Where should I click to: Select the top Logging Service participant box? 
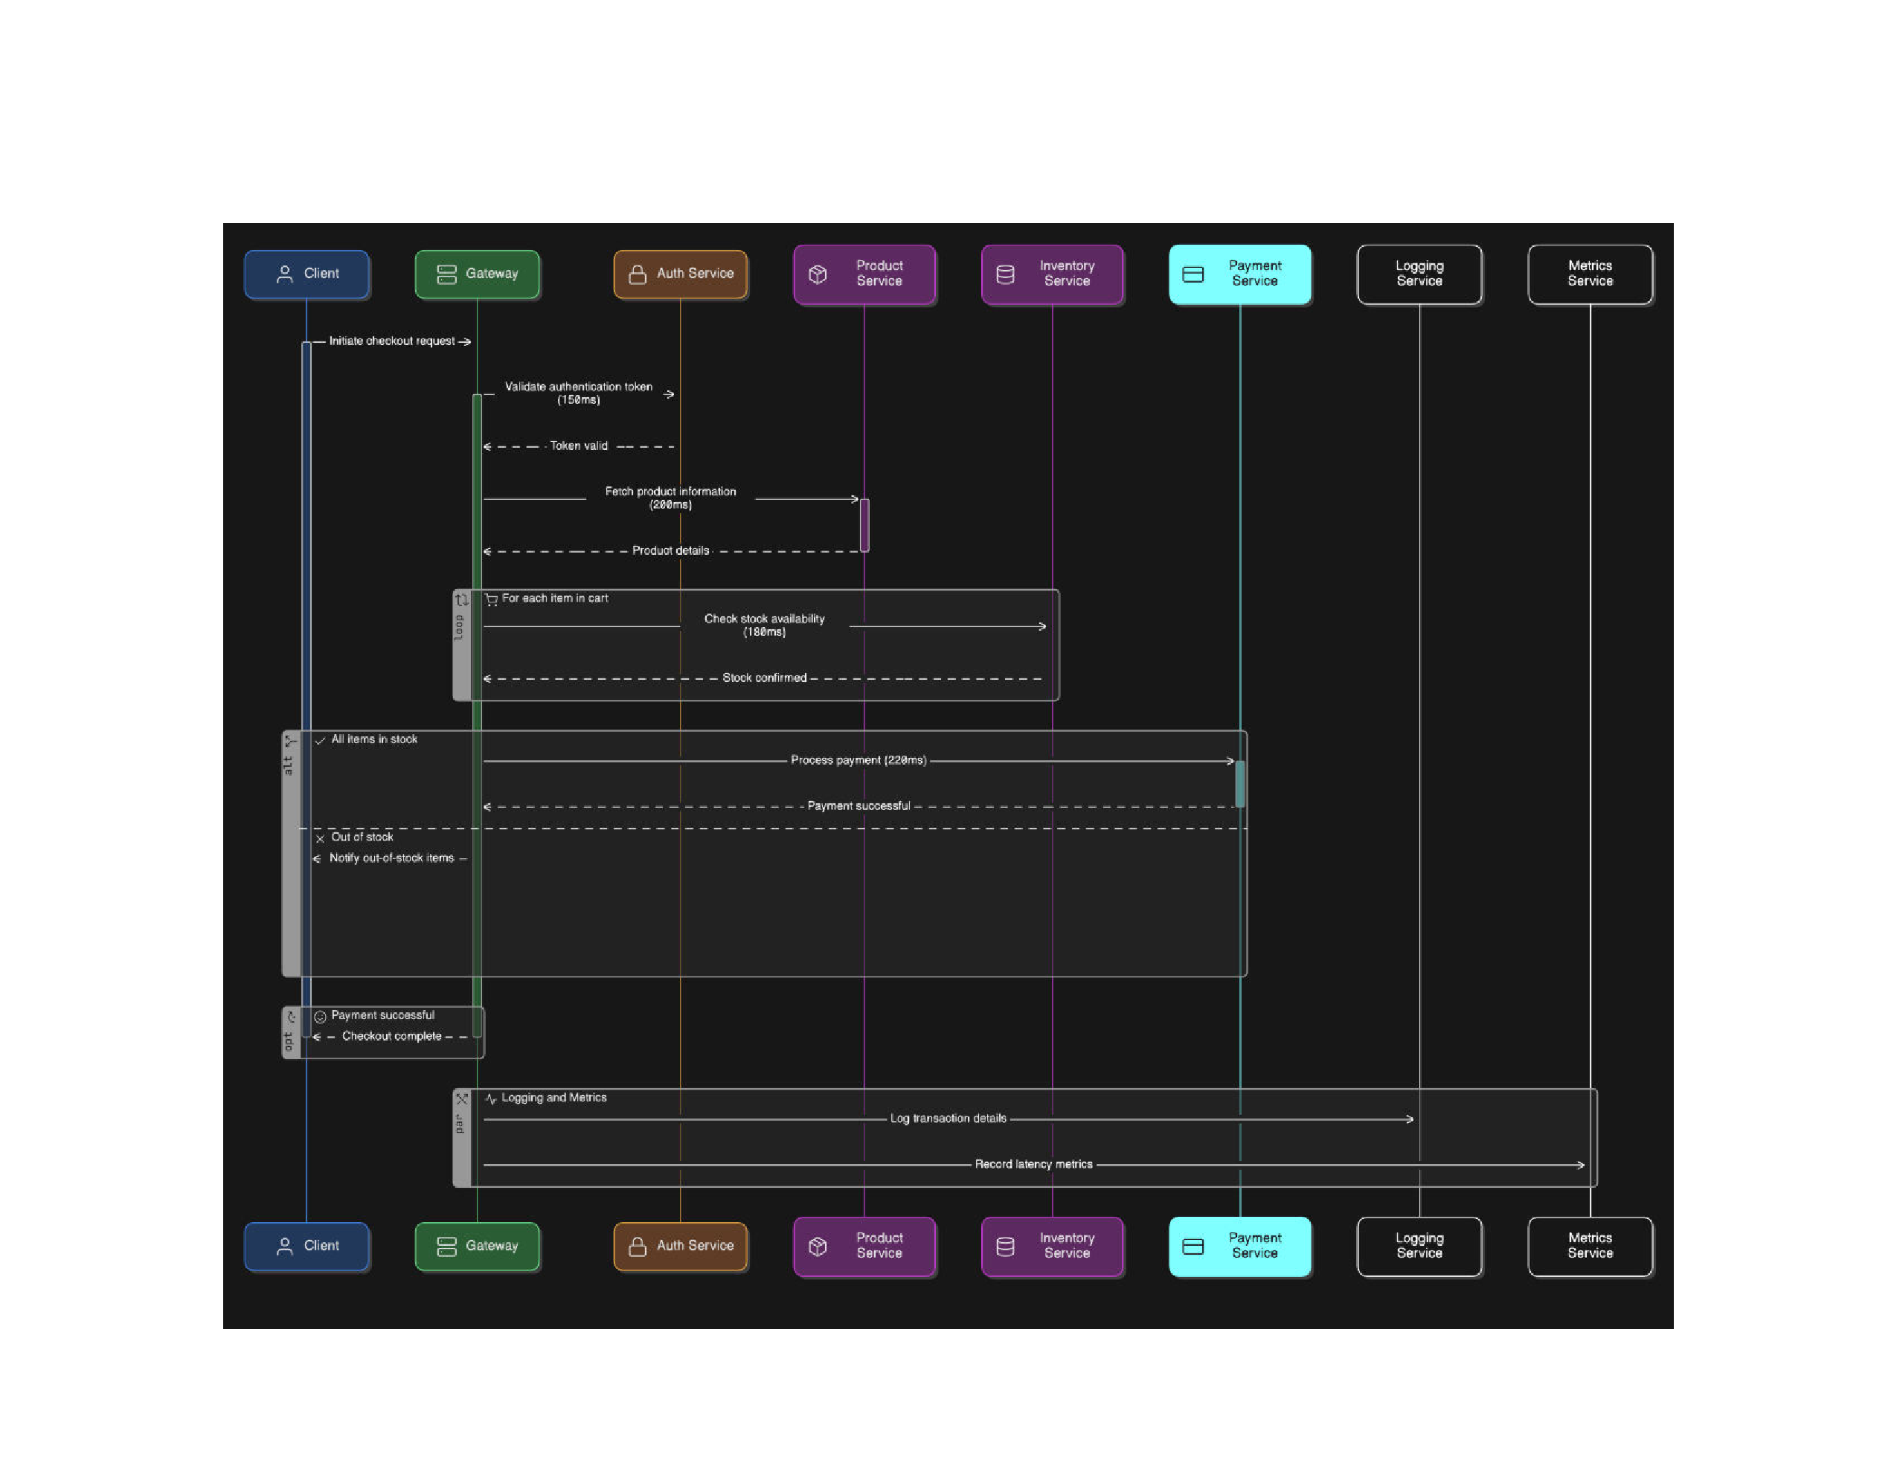click(x=1419, y=274)
